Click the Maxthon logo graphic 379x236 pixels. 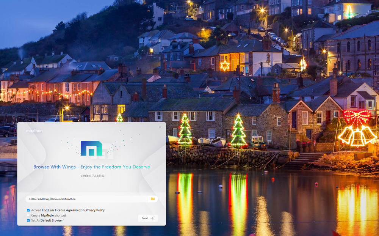pos(91,148)
